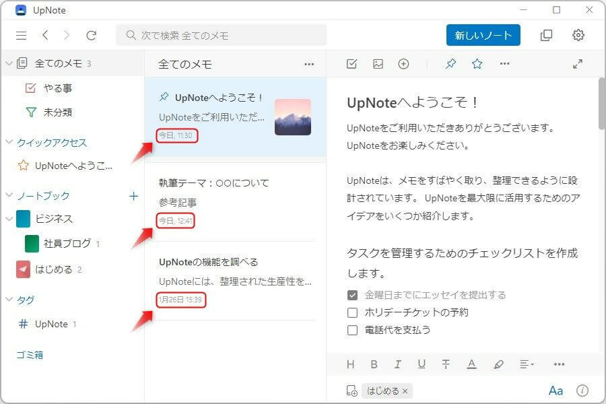Open the text alignment dropdown

[x=527, y=364]
